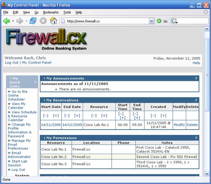Open View Schedule & Resource Calendar link

coord(22,116)
